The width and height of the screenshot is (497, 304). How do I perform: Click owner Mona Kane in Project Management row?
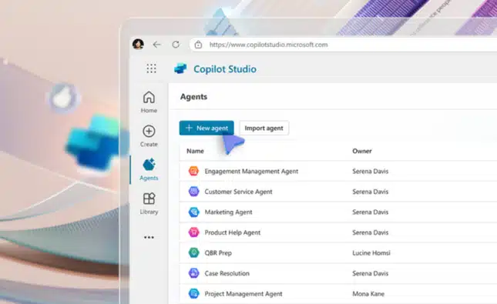click(x=368, y=294)
